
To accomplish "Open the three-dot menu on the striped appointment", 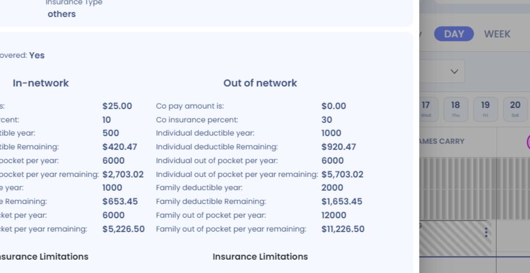I will tap(486, 232).
